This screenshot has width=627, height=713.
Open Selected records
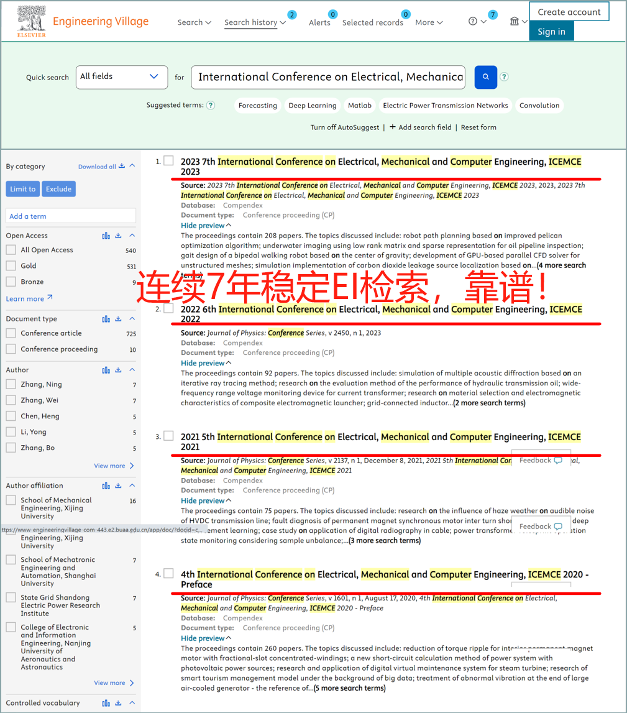pos(373,22)
